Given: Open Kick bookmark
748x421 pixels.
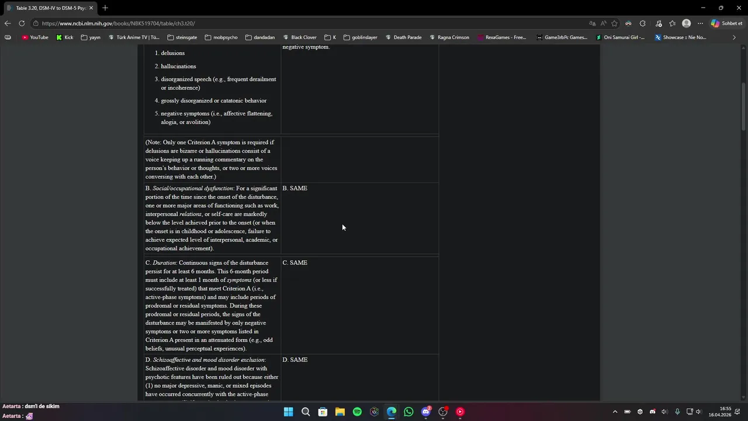Looking at the screenshot, I should tap(65, 37).
